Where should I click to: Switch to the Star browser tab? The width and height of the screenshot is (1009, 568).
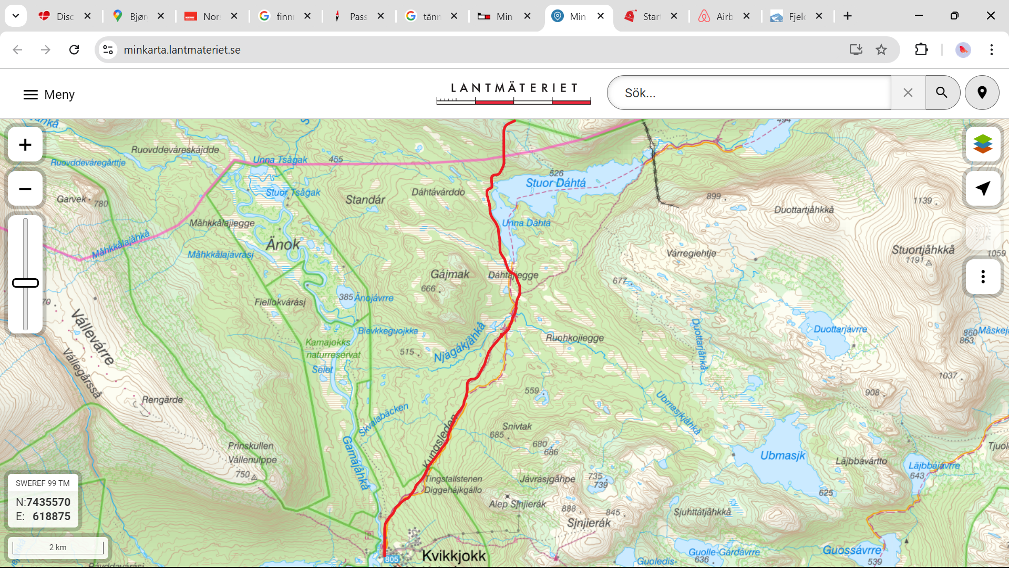(651, 16)
